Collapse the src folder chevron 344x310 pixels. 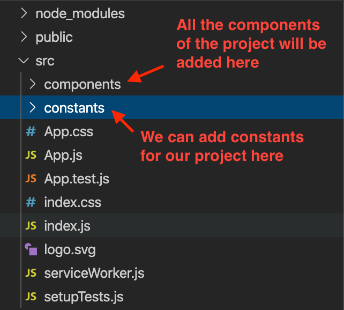[24, 61]
